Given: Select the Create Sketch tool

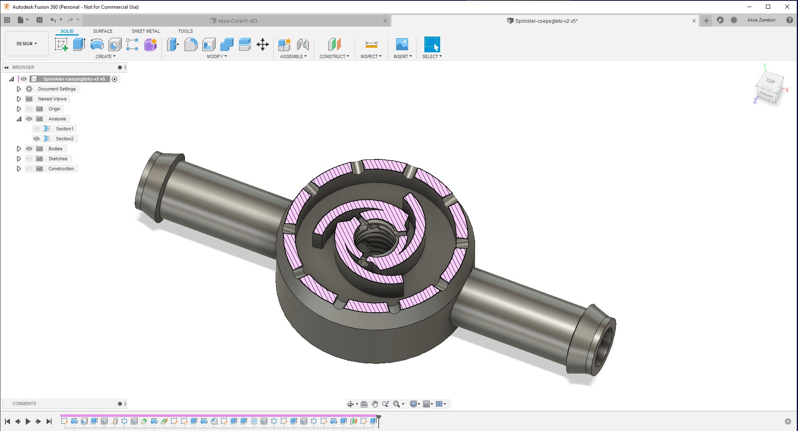Looking at the screenshot, I should point(61,44).
